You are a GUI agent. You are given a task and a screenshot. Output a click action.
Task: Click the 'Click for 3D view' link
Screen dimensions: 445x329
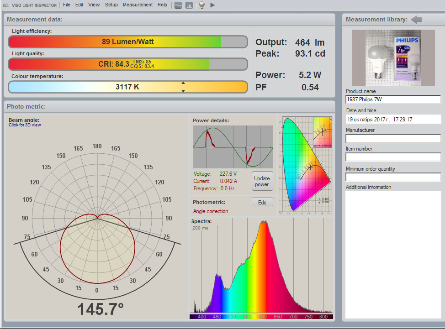click(x=25, y=125)
